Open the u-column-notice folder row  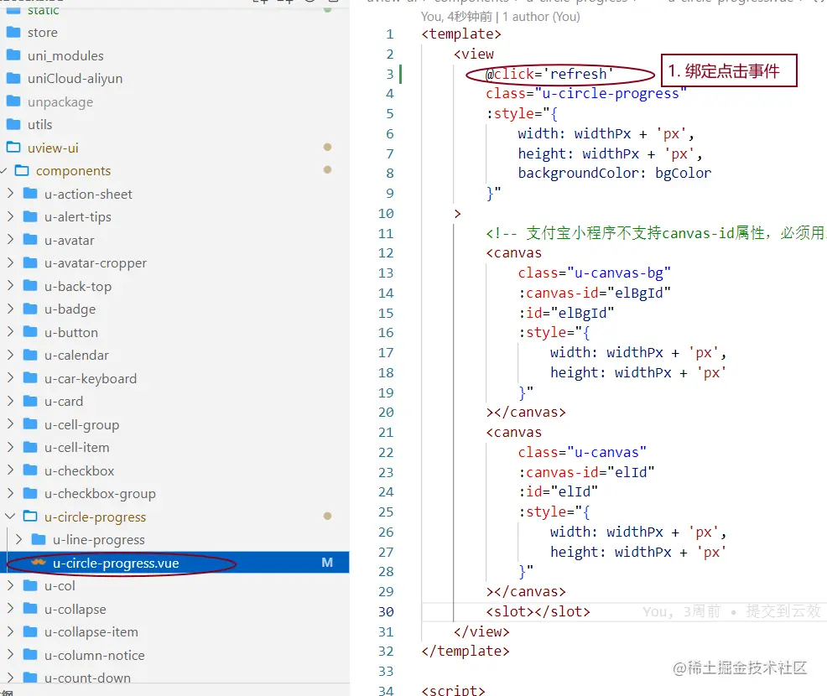click(x=174, y=655)
